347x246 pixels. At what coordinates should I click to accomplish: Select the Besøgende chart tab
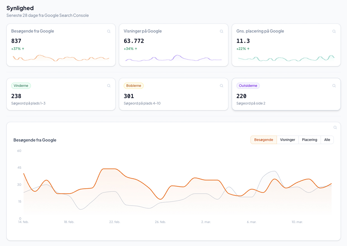pos(263,140)
